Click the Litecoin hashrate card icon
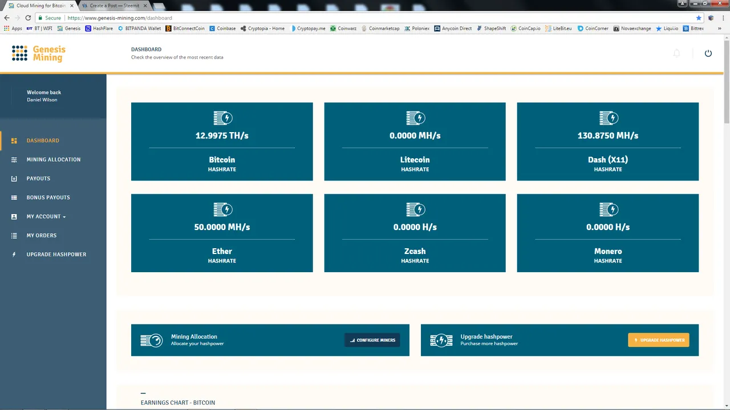The image size is (730, 410). coord(415,118)
